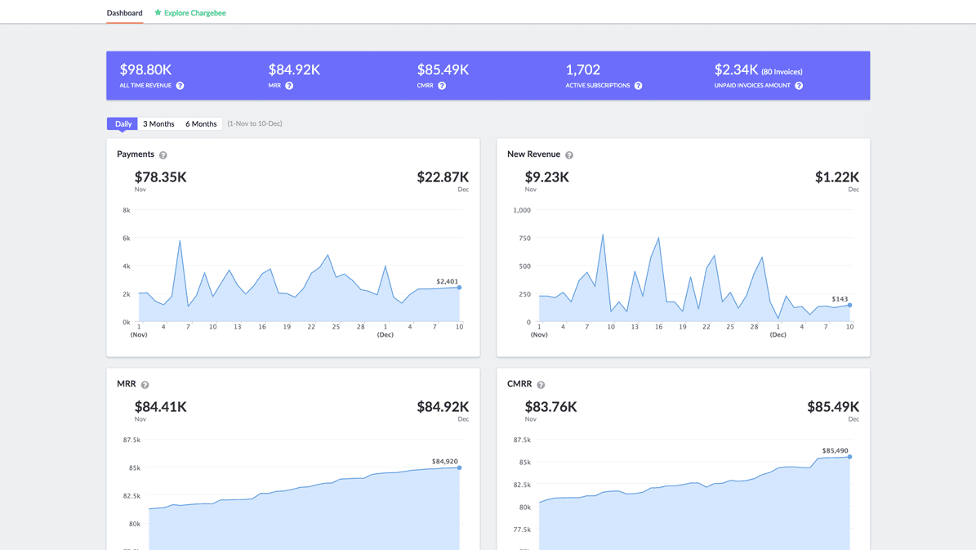Open the Active Subscriptions help tooltip
The image size is (976, 550).
click(x=639, y=85)
